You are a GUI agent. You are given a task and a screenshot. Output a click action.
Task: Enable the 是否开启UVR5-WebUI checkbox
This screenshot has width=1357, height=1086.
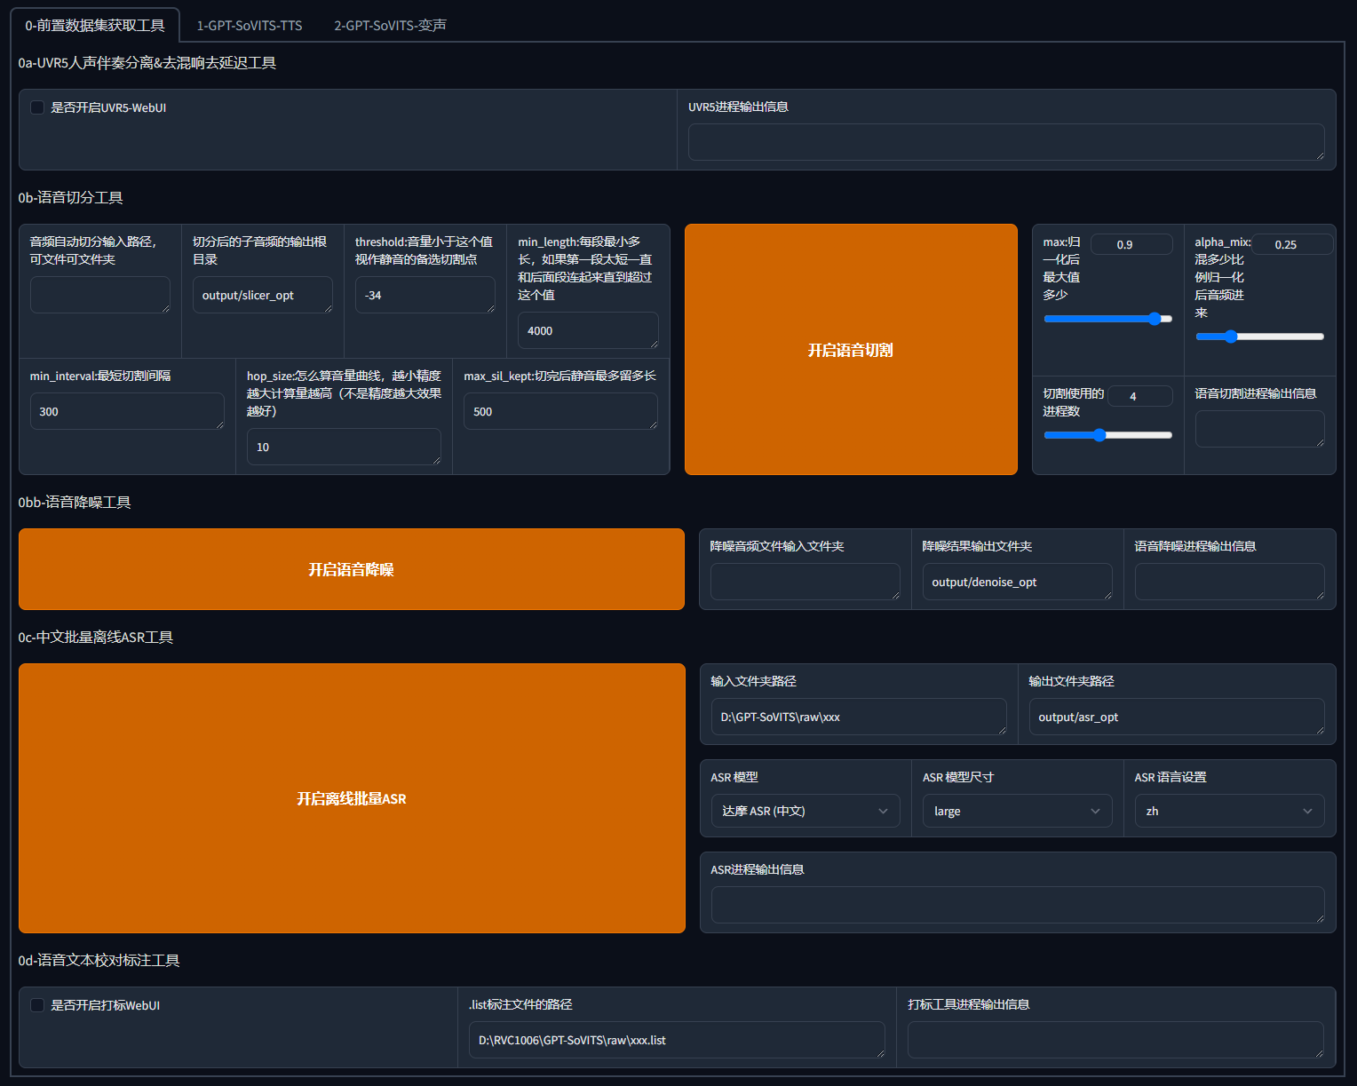tap(37, 107)
